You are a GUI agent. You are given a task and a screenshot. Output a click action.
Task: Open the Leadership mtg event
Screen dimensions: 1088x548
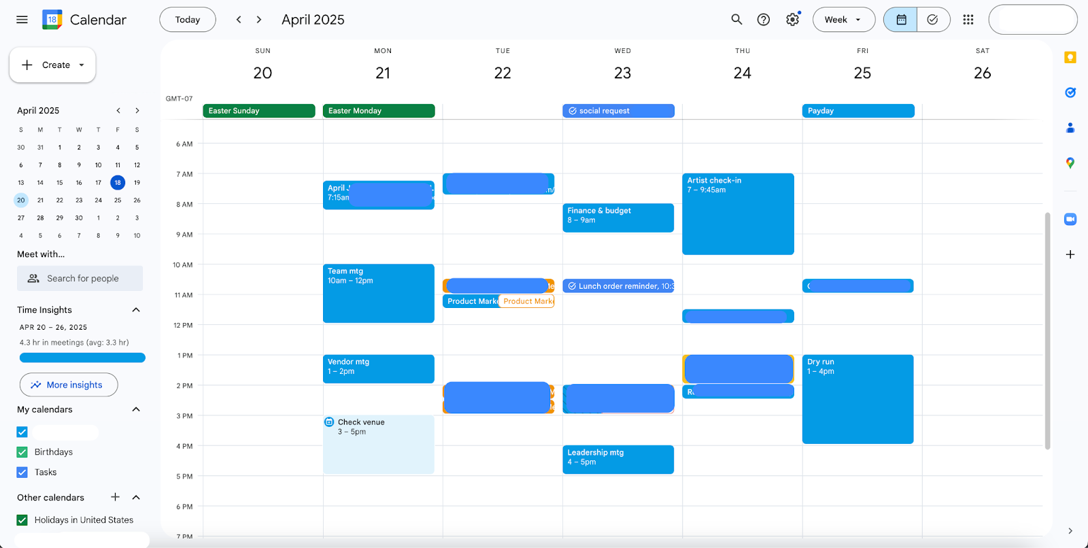tap(618, 460)
